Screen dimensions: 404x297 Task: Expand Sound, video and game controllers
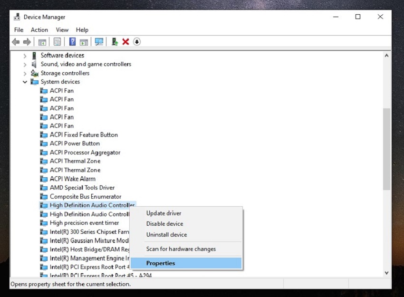point(25,64)
